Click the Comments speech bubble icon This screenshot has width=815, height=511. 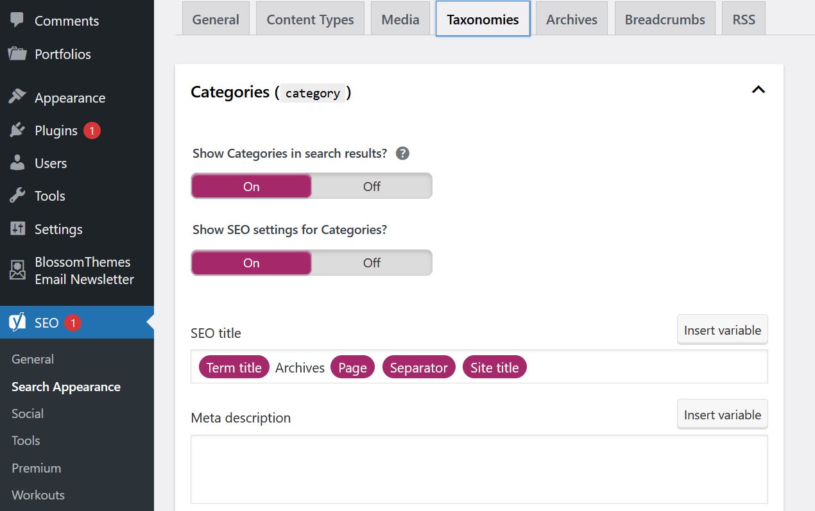tap(17, 20)
